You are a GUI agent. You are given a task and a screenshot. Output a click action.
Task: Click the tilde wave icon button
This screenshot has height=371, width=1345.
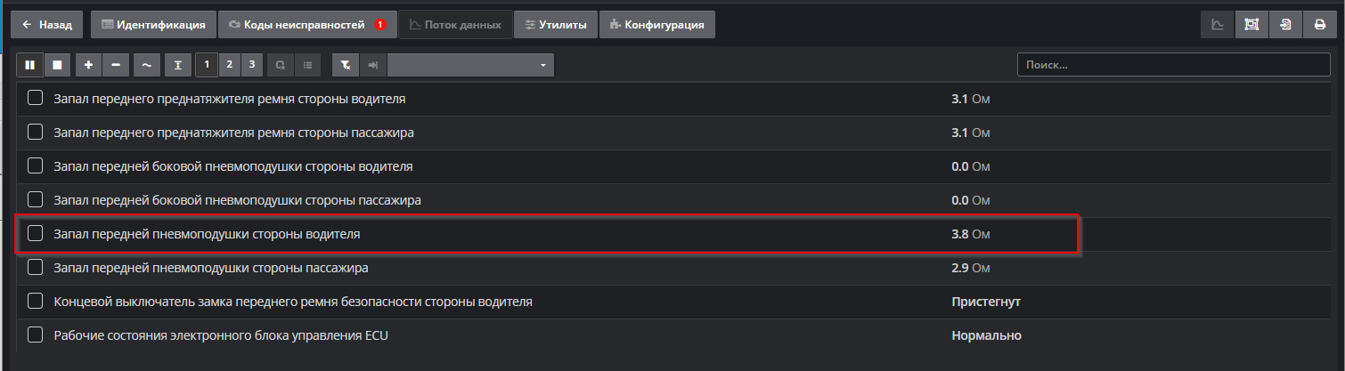[x=146, y=65]
